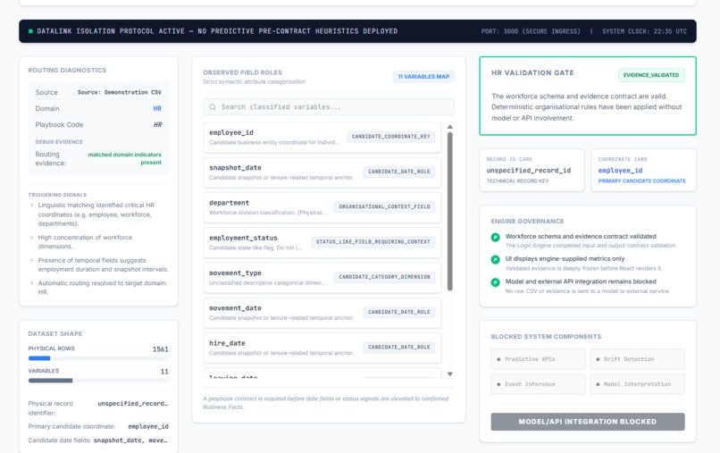The height and width of the screenshot is (453, 720).
Task: Click the STATUS_LIKE_FIELD_REQUIRING_CONTEXT tag
Action: tap(373, 241)
